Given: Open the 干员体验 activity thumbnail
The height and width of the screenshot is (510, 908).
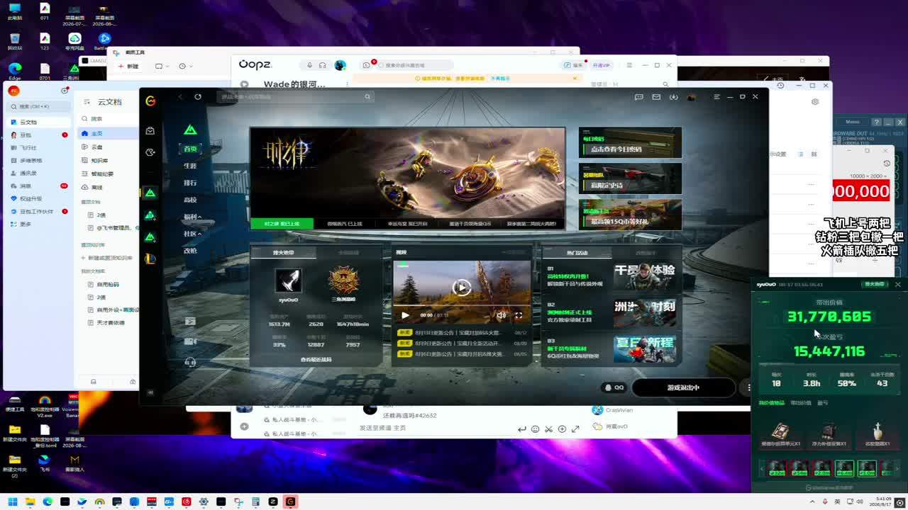Looking at the screenshot, I should point(644,276).
